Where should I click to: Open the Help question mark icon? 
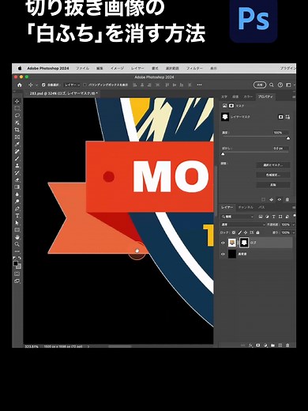click(x=280, y=85)
